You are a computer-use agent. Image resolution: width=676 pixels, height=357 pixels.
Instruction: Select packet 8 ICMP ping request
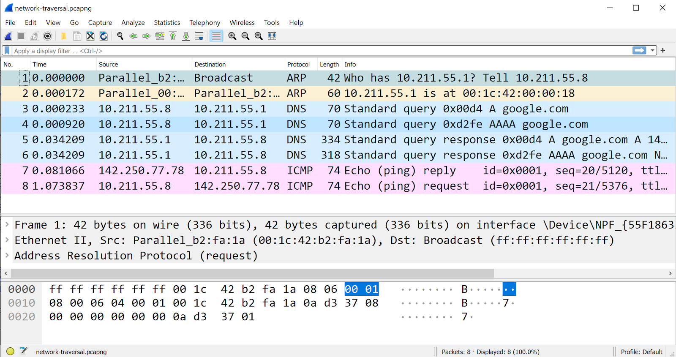(x=338, y=186)
